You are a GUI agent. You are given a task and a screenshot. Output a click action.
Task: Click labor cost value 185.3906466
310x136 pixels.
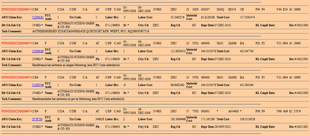click(x=178, y=119)
